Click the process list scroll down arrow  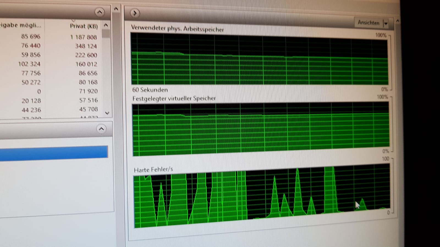[x=107, y=113]
